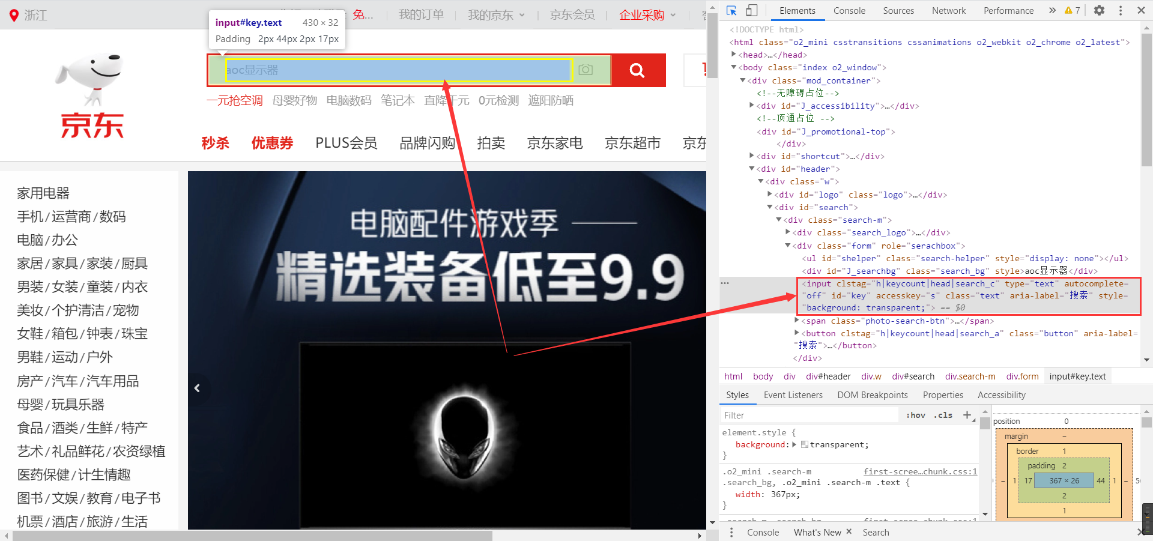Select the Elements tab

pyautogui.click(x=797, y=10)
